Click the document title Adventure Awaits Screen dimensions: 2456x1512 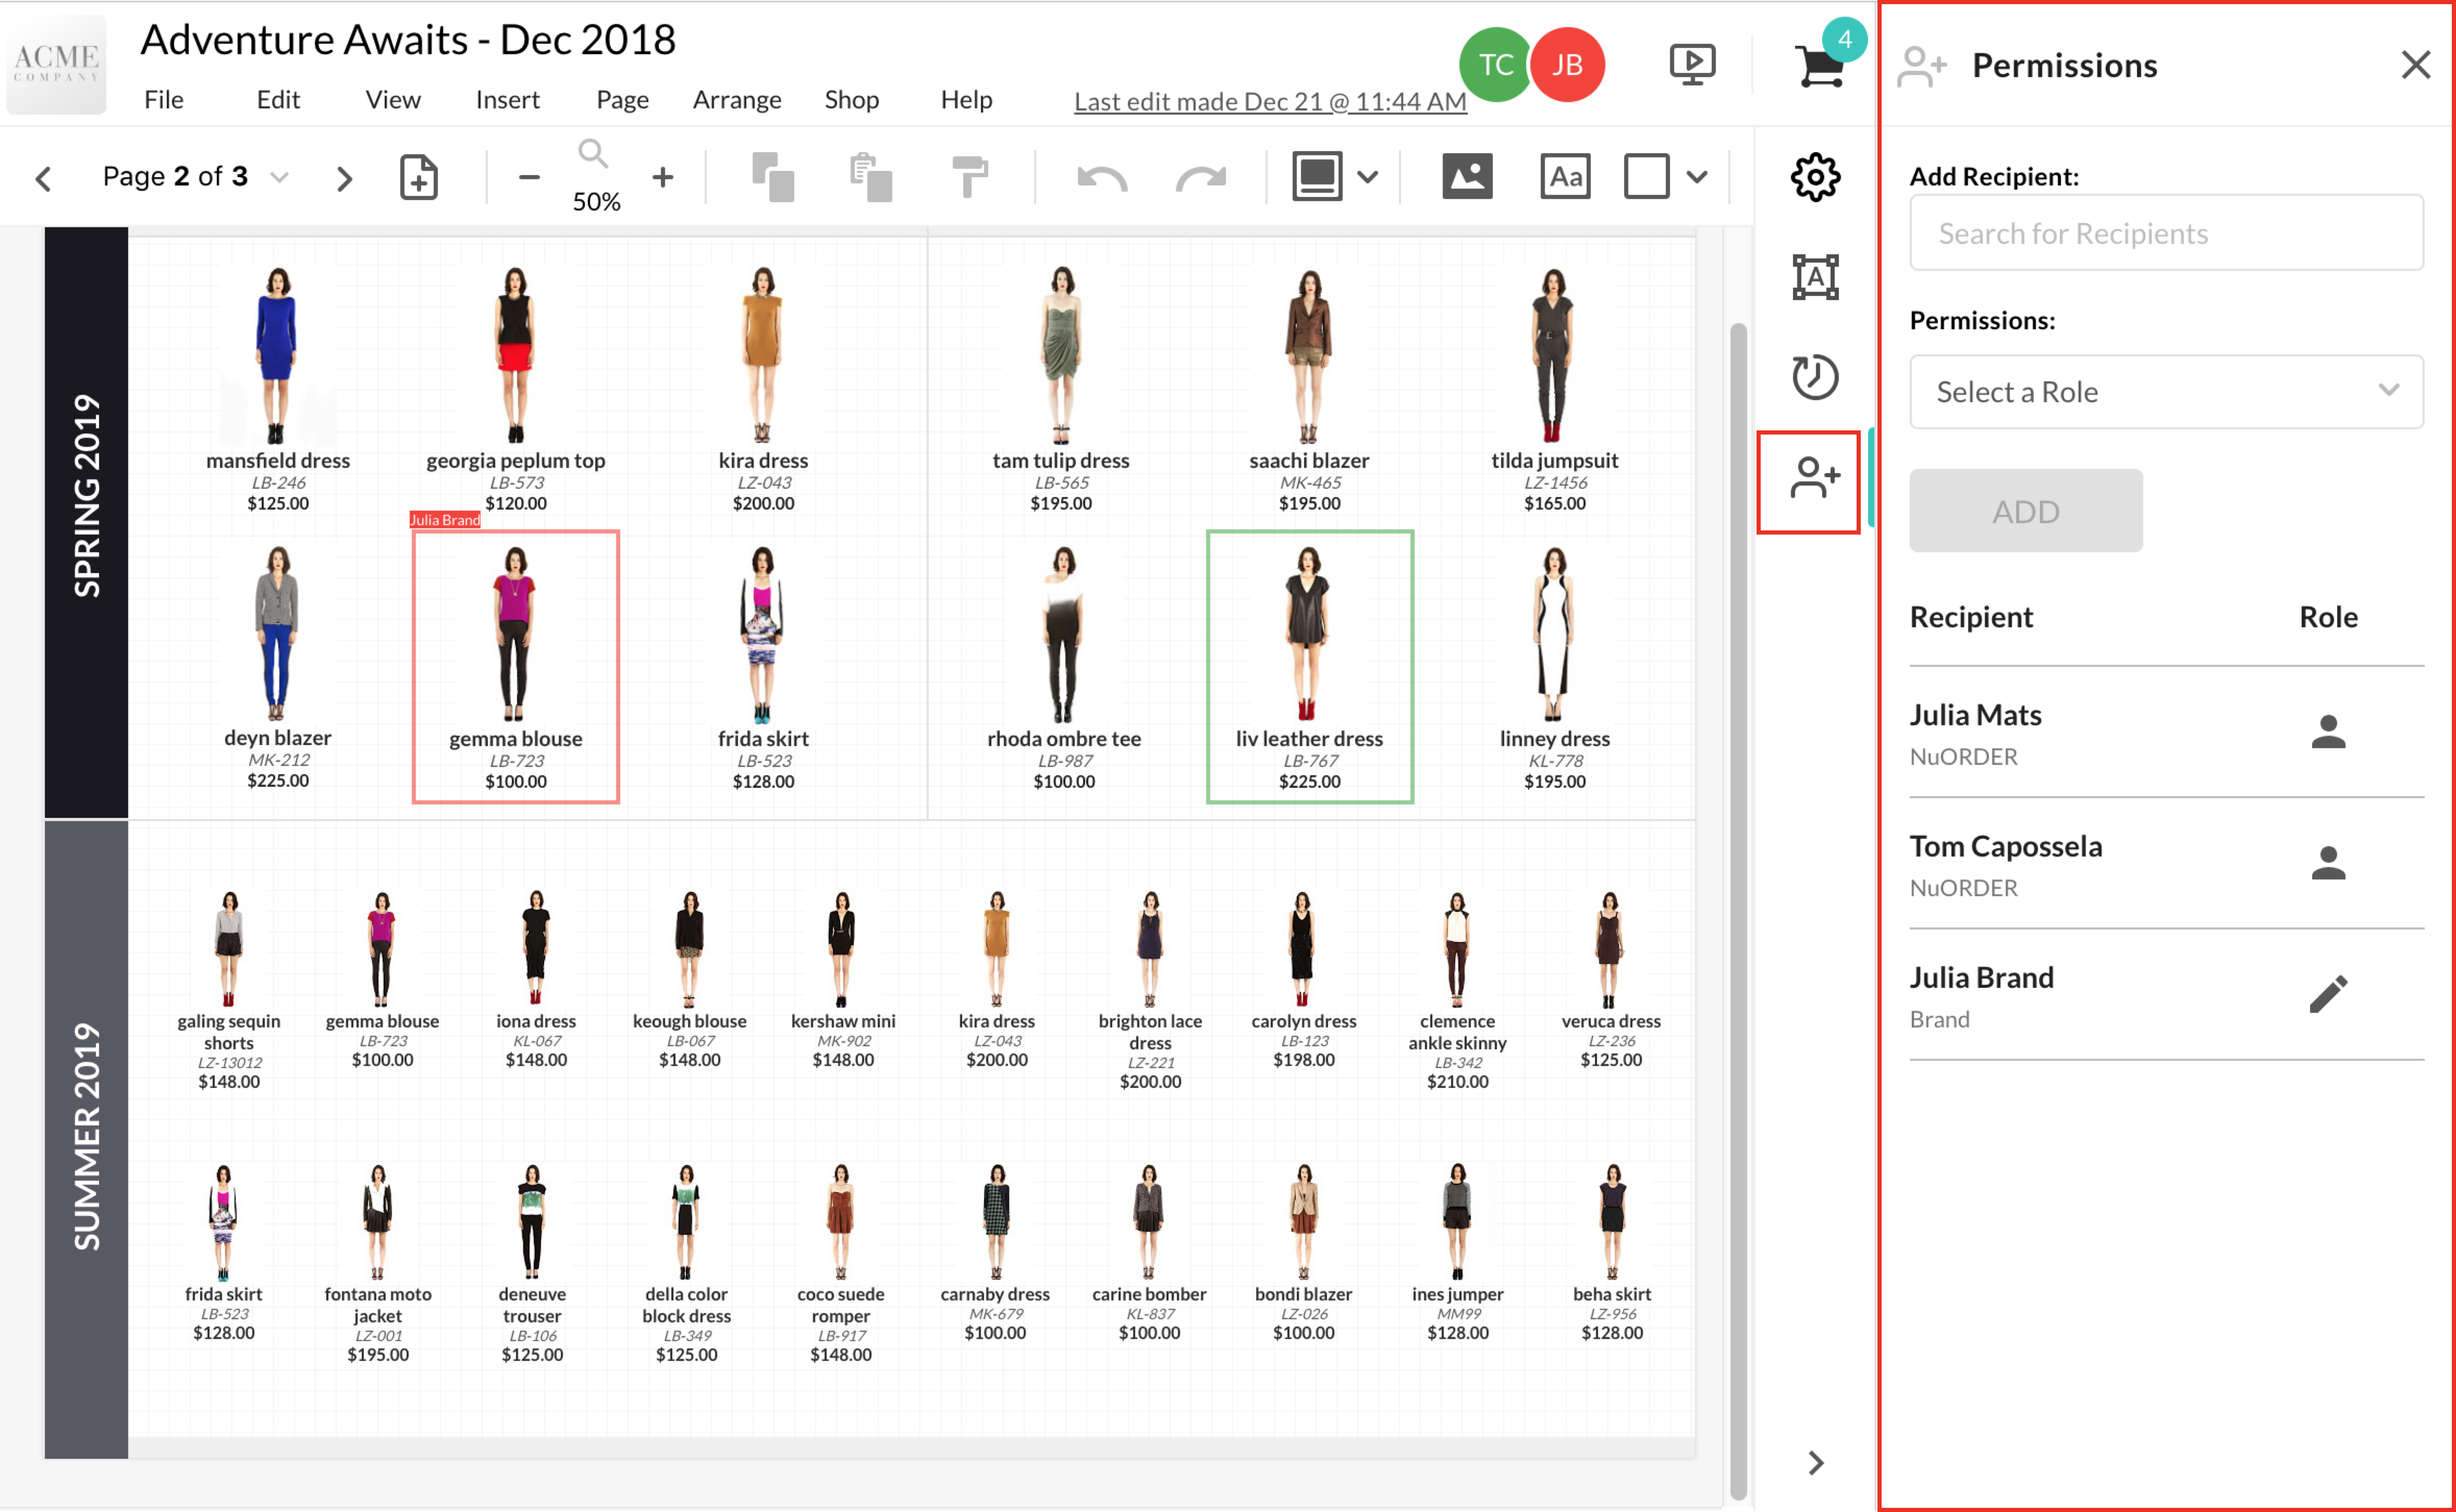click(407, 40)
